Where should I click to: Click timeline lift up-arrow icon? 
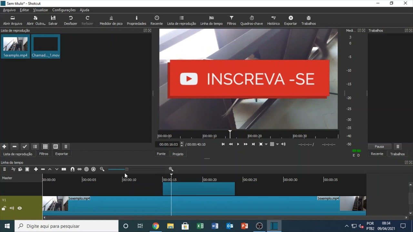tap(50, 169)
